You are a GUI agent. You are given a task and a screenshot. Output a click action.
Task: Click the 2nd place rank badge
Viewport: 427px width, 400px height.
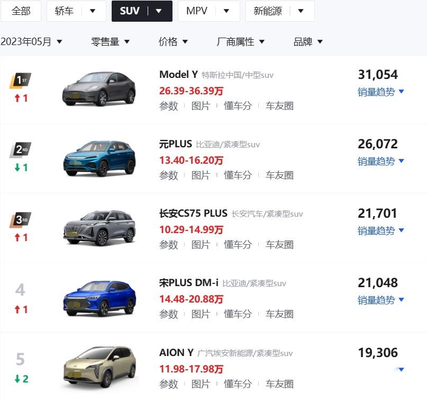[x=21, y=150]
